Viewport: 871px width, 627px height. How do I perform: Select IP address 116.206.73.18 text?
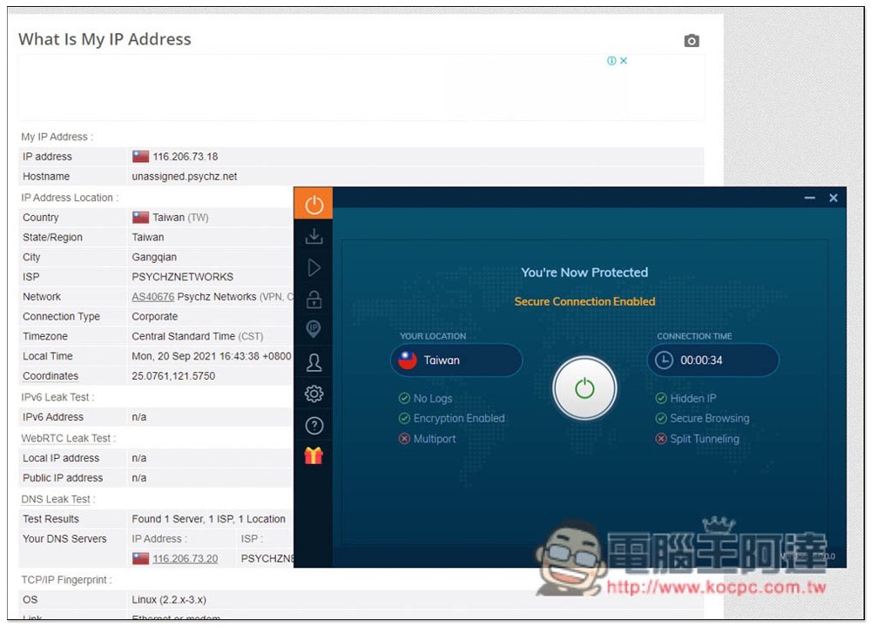pos(185,157)
